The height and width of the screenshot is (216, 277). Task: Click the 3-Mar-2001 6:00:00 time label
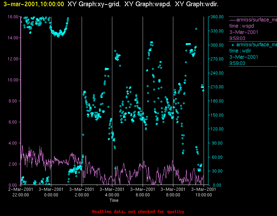[143, 192]
